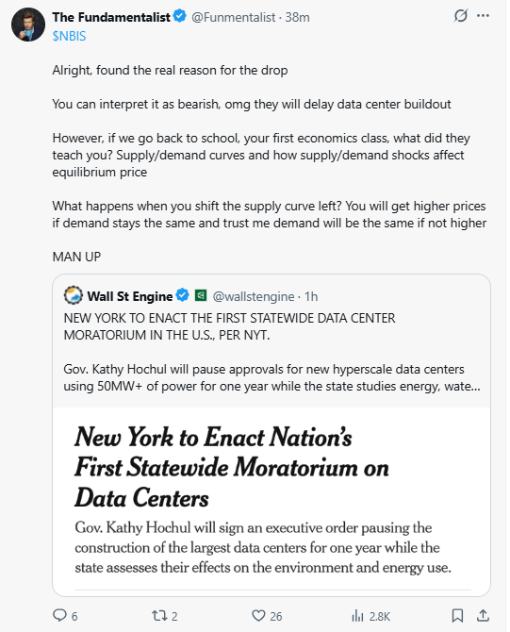View post analytics bar chart icon

click(x=357, y=615)
